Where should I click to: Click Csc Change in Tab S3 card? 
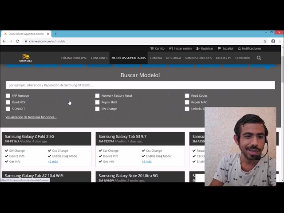(154, 151)
